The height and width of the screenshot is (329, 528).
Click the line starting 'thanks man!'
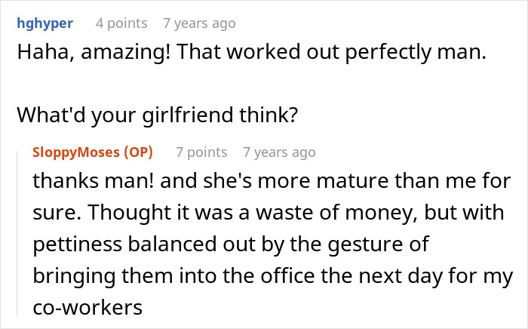[x=272, y=181]
